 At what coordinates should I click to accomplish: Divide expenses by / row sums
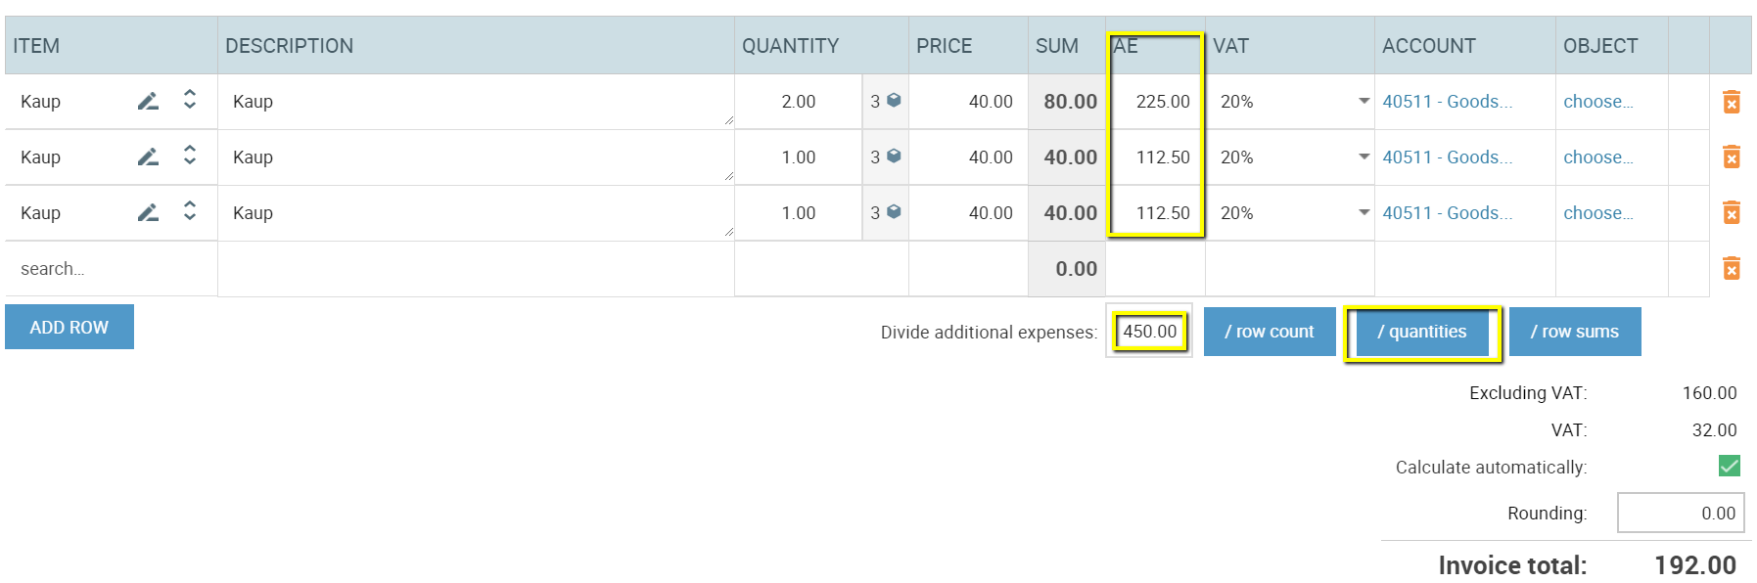click(x=1575, y=332)
